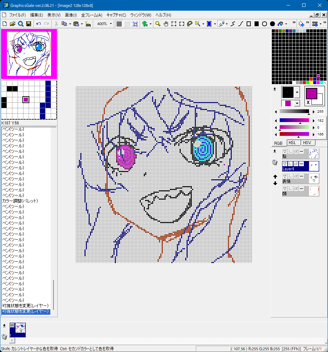Select the magic wand selection tool

pyautogui.click(x=198, y=24)
